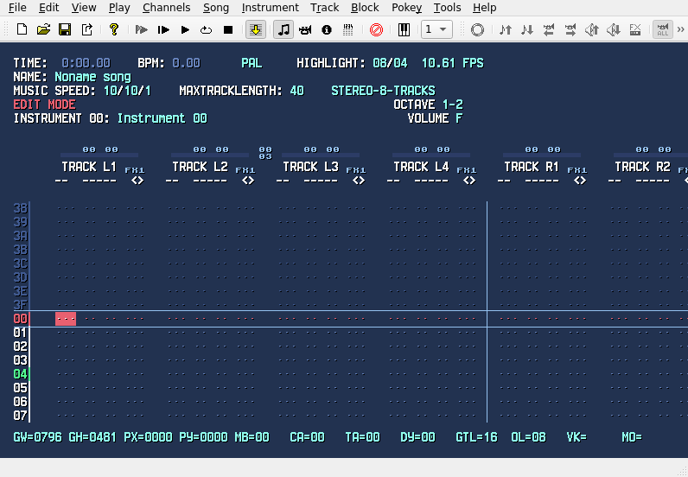Open the View menu
The image size is (688, 477).
coord(84,8)
